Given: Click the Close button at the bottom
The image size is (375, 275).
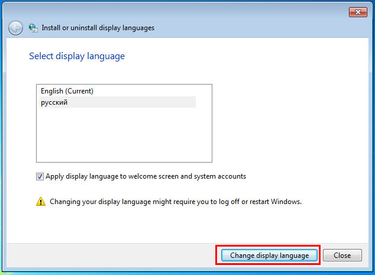Looking at the screenshot, I should tap(342, 255).
